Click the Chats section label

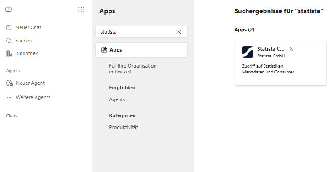[x=11, y=116]
